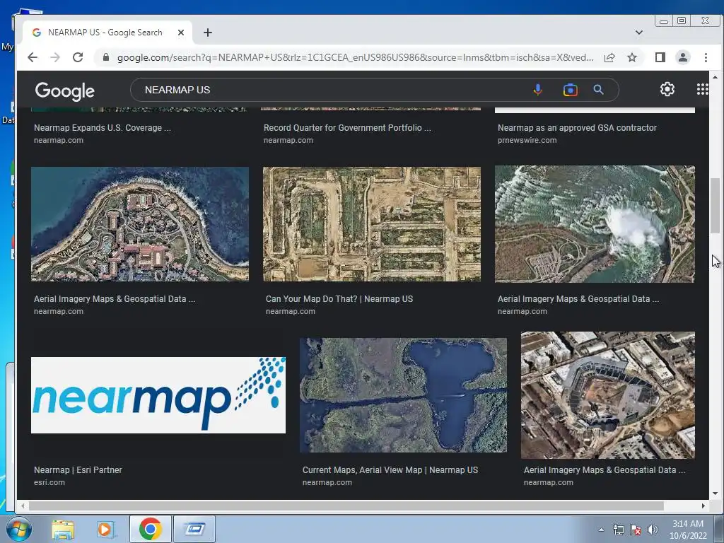The width and height of the screenshot is (724, 543).
Task: Click 'Nearmap as an approved GSA contractor'
Action: [577, 128]
